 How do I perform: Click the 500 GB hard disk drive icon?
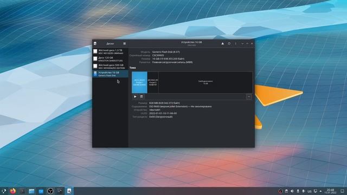(x=95, y=66)
